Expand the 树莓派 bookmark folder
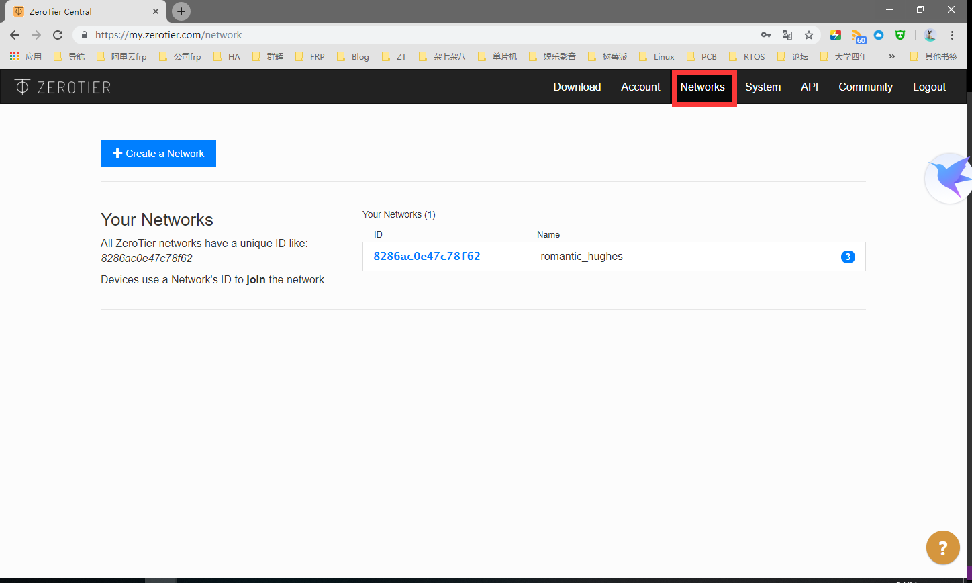Image resolution: width=972 pixels, height=583 pixels. [607, 56]
